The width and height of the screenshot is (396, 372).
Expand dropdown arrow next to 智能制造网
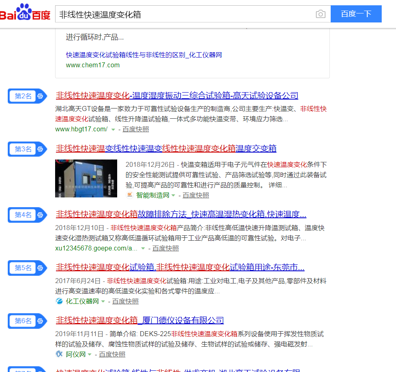(x=173, y=196)
